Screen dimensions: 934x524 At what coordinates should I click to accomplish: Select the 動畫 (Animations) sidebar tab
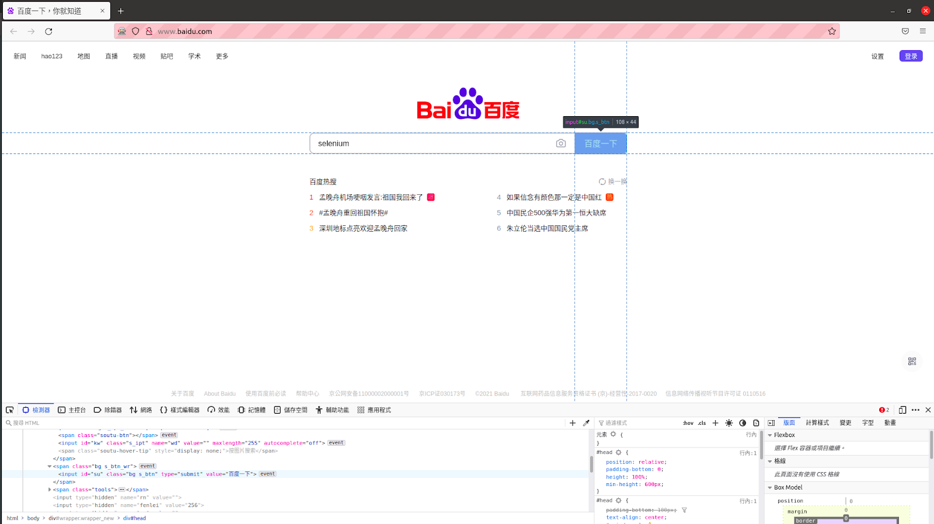[890, 423]
